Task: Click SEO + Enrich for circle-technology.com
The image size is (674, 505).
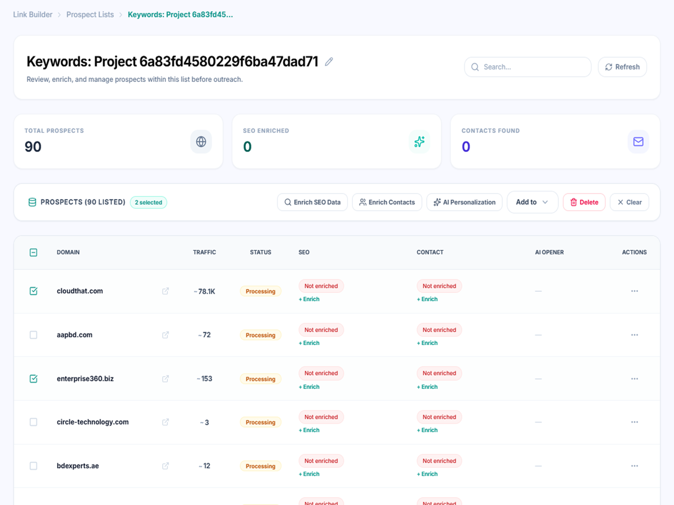Action: pos(309,430)
